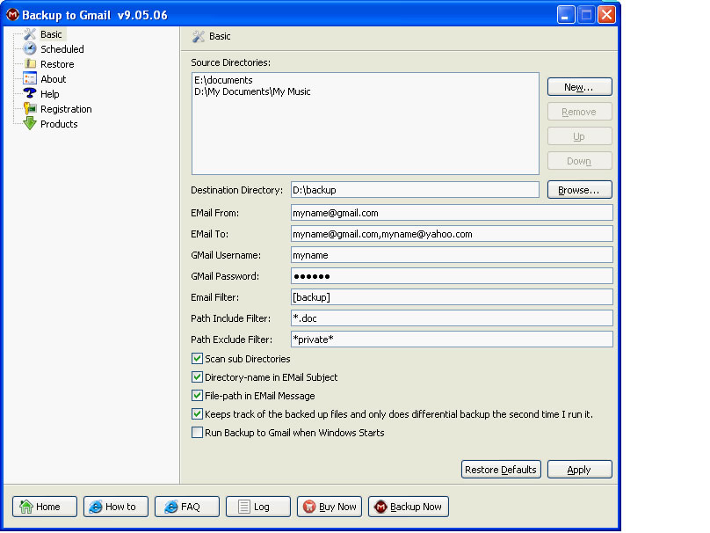Image resolution: width=710 pixels, height=533 pixels.
Task: Click the Restore folder icon in sidebar
Action: pyautogui.click(x=30, y=64)
